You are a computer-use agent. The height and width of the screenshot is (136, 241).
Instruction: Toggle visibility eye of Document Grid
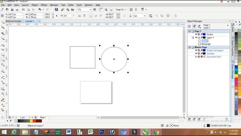(196, 57)
